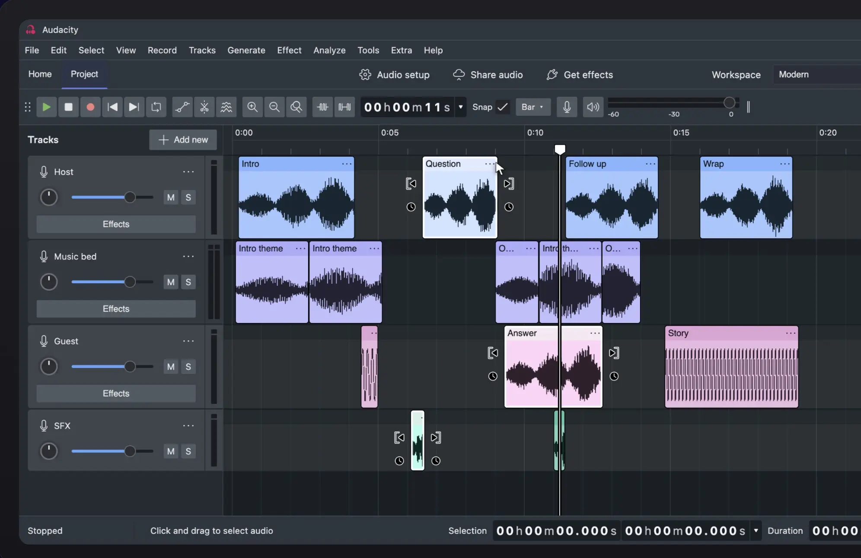Open the Effect menu
The image size is (861, 558).
click(289, 51)
